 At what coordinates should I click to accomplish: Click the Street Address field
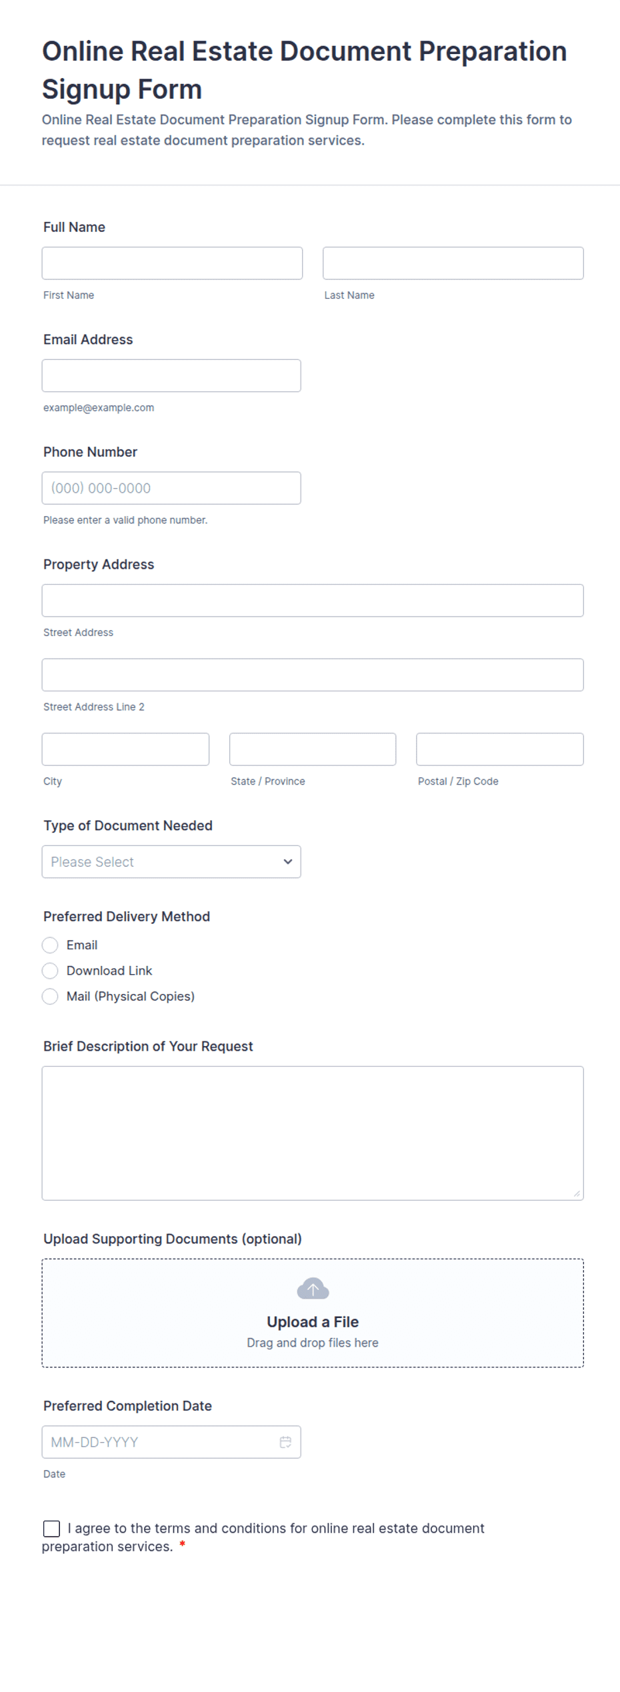tap(313, 601)
